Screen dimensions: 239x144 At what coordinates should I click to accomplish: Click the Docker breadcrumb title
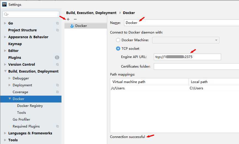coord(129,13)
